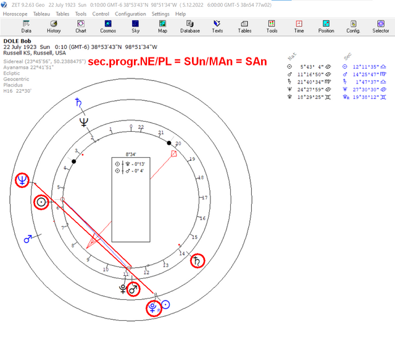Open the Sky view icon
395x337 pixels.
[135, 27]
